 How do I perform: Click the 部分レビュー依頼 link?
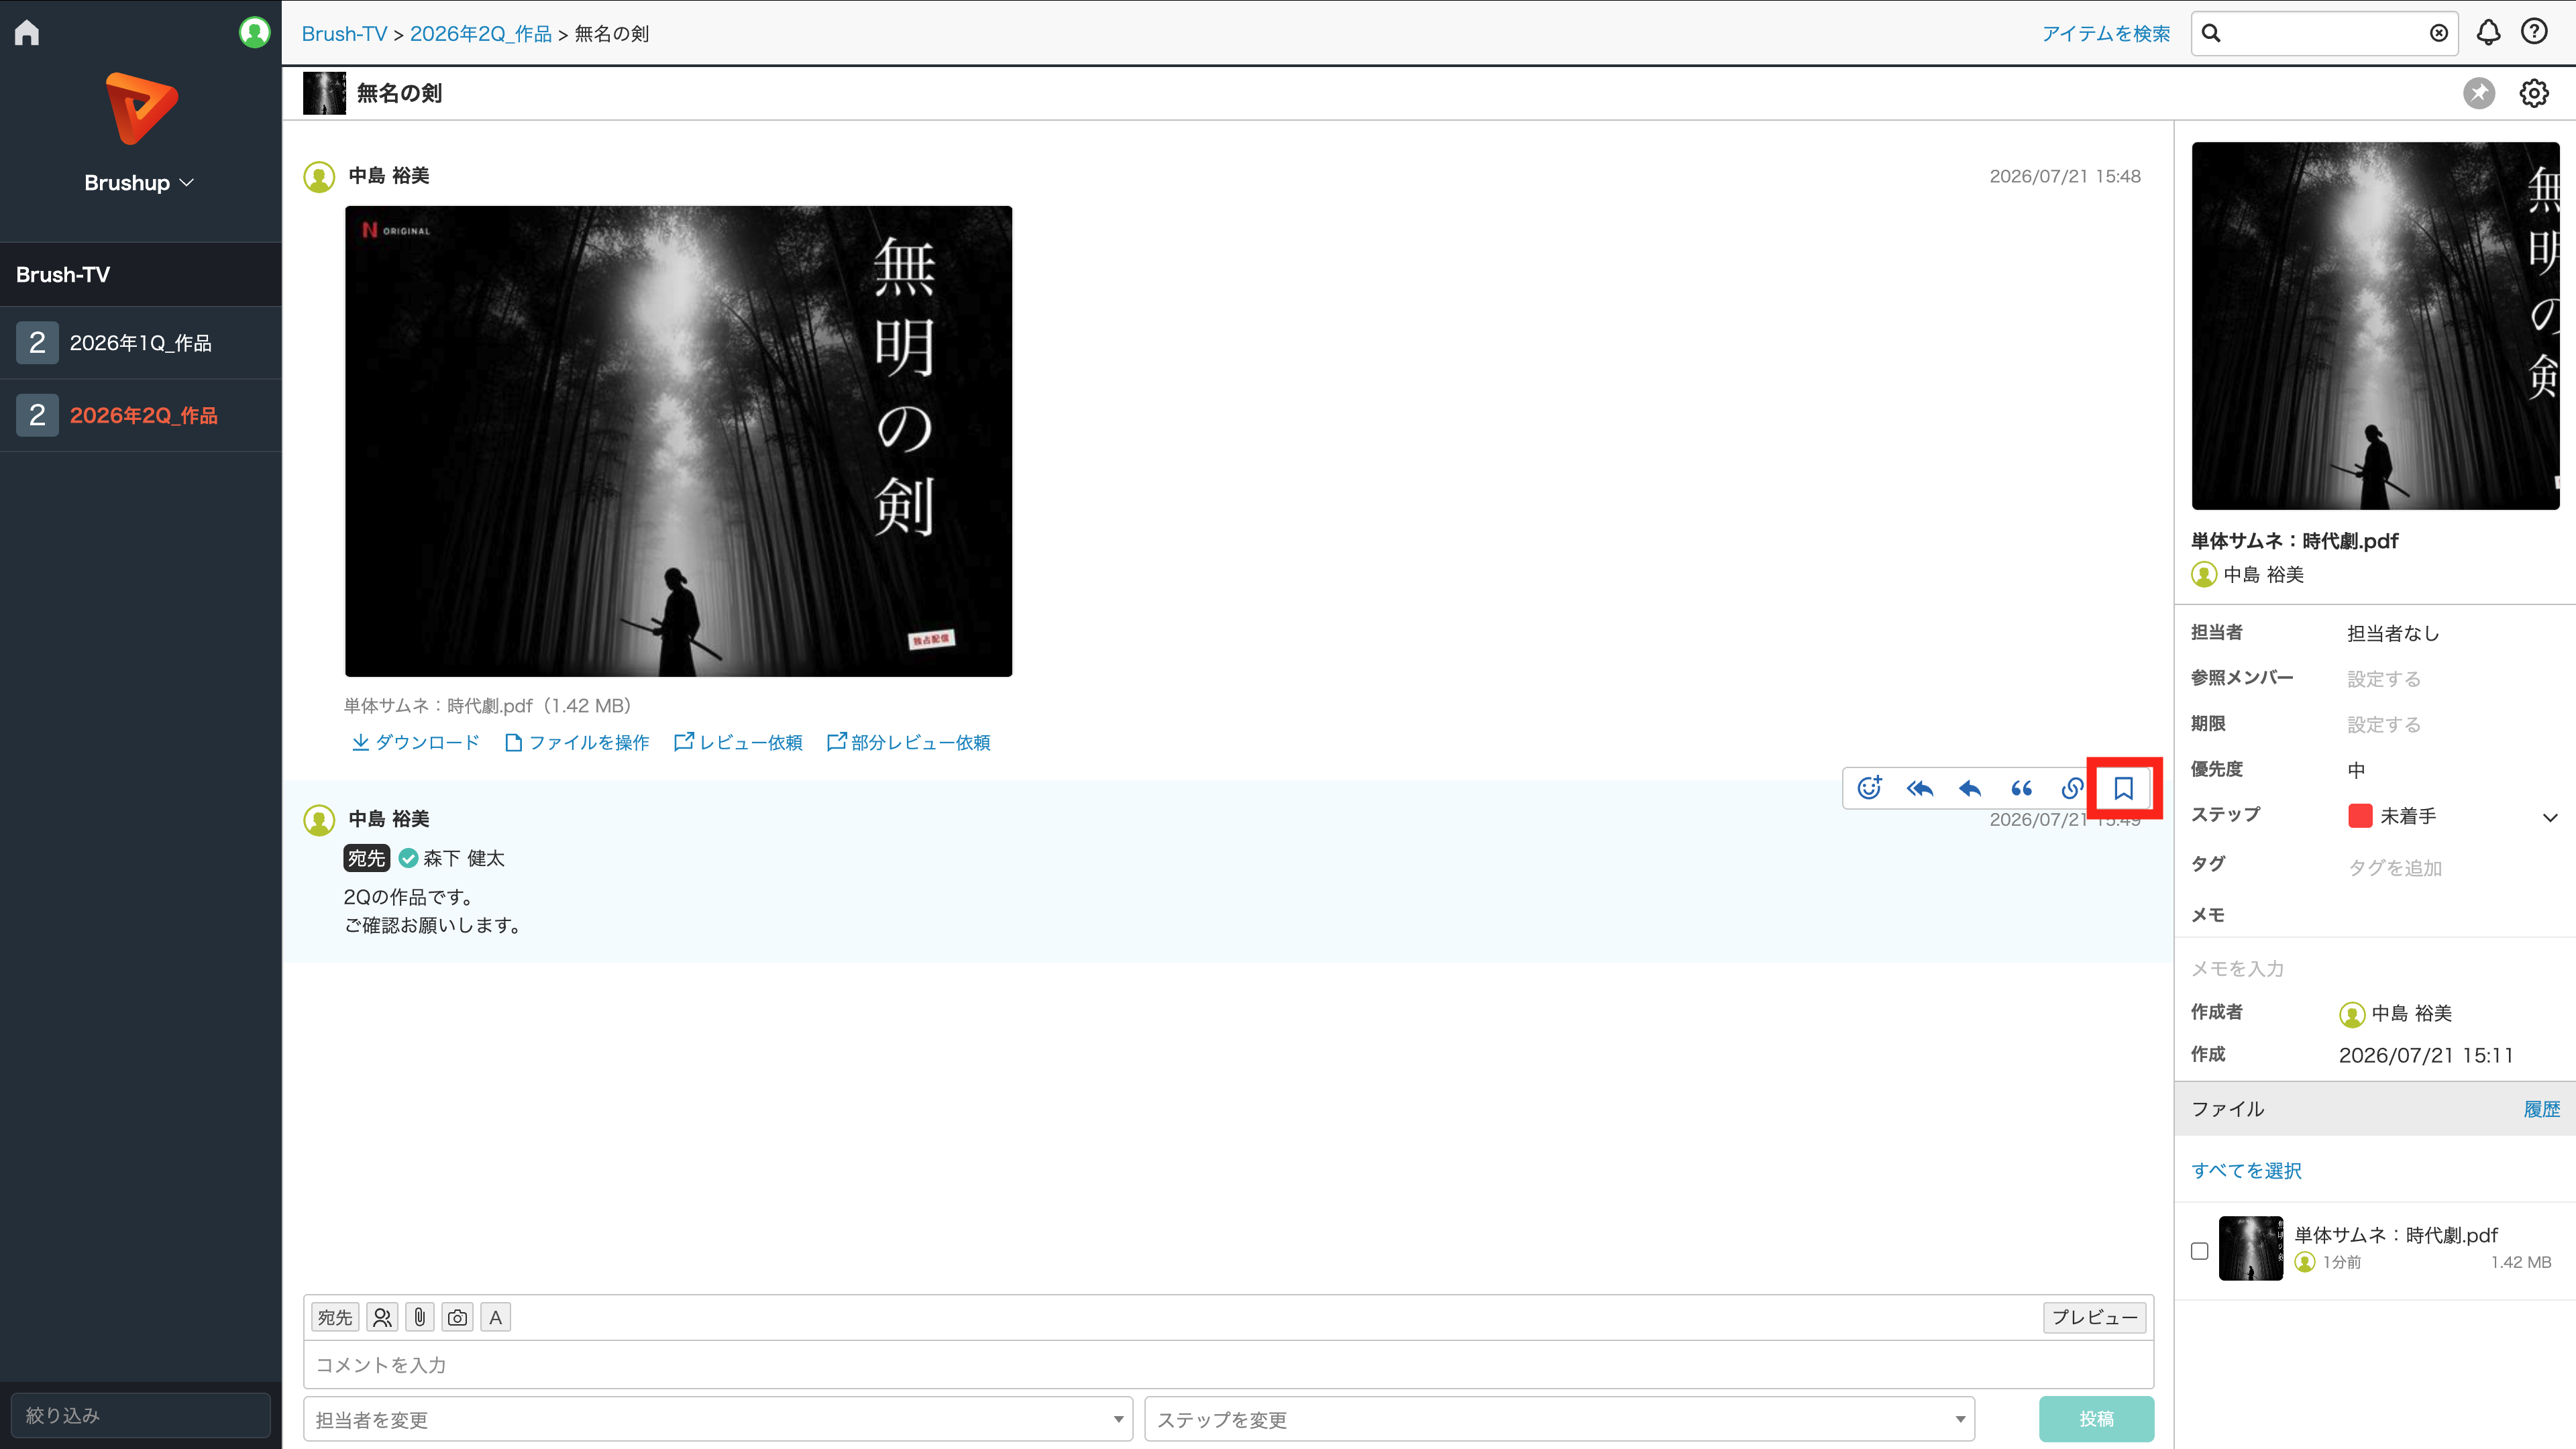coord(908,742)
